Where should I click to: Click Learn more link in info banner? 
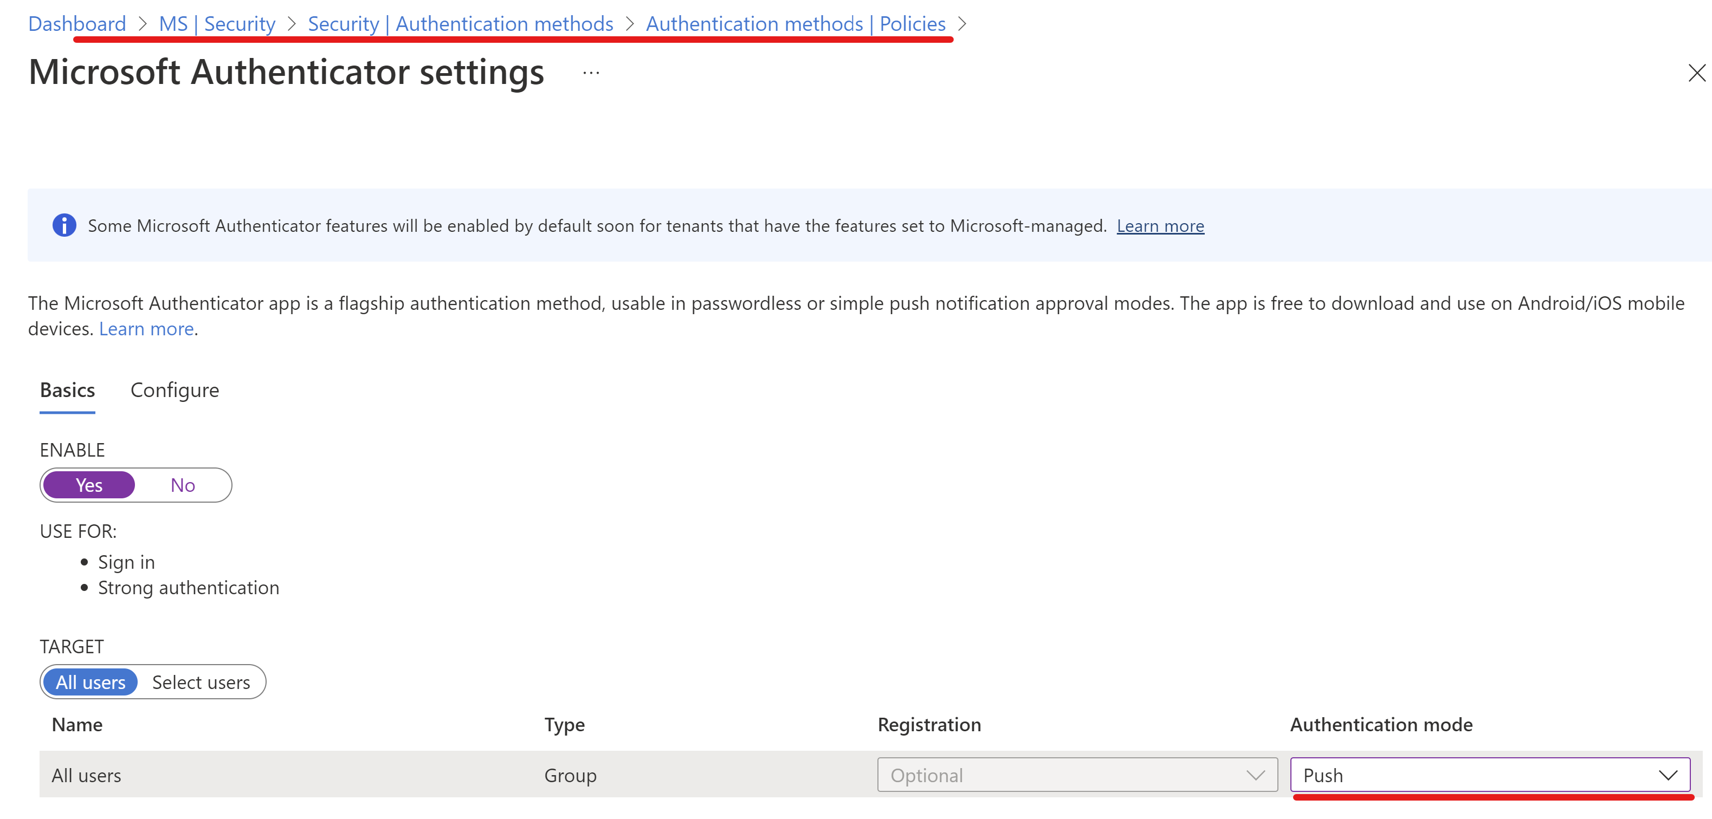(1160, 226)
